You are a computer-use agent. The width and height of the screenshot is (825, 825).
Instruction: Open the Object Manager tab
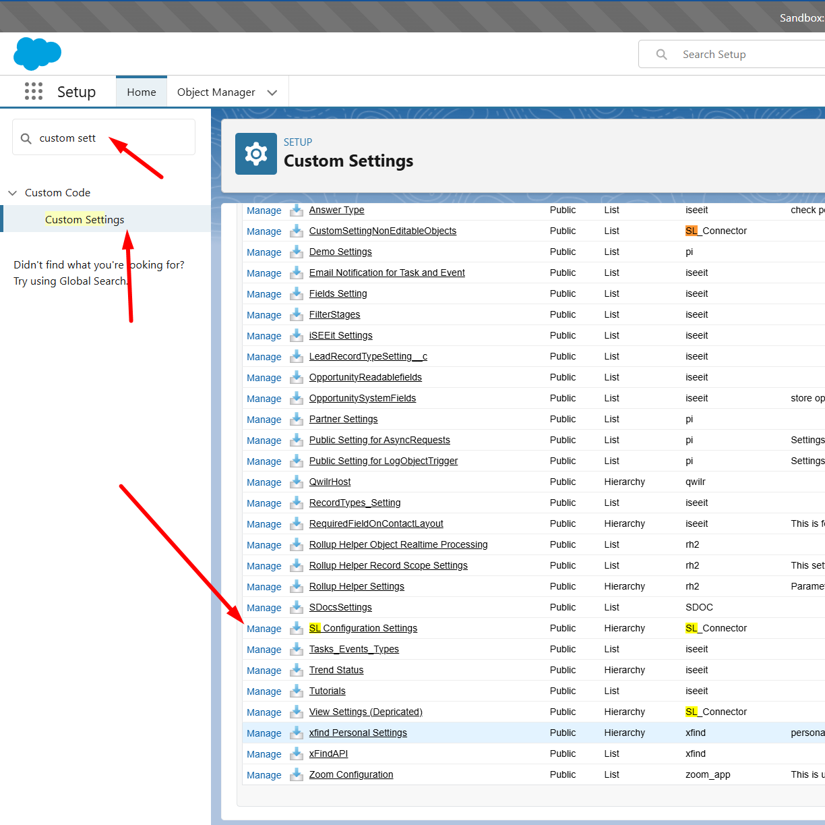pos(216,92)
